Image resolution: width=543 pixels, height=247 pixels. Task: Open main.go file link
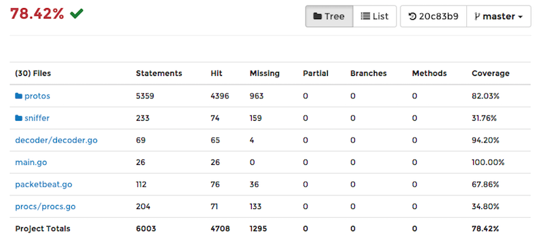click(x=31, y=162)
